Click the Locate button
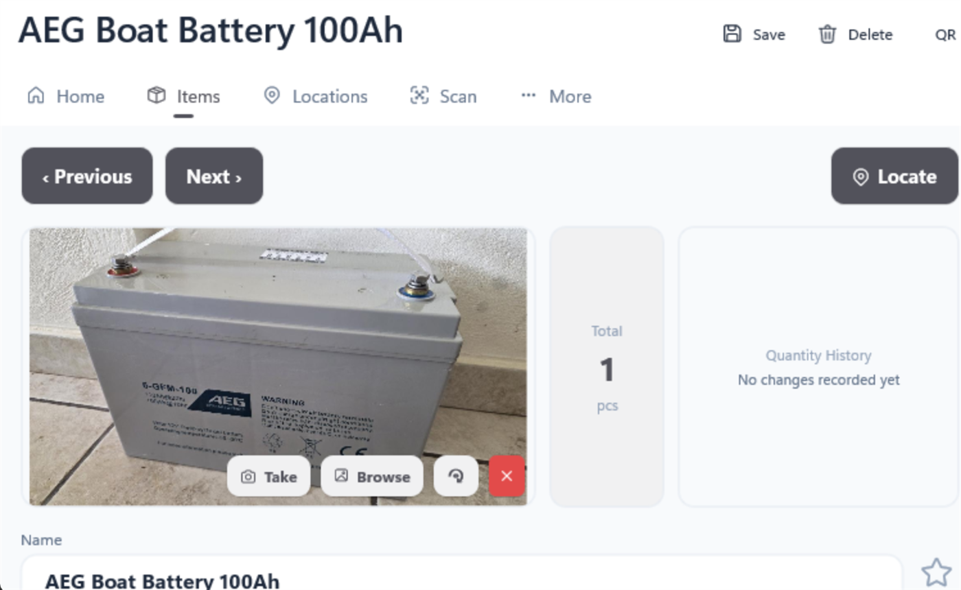This screenshot has width=961, height=590. tap(894, 176)
